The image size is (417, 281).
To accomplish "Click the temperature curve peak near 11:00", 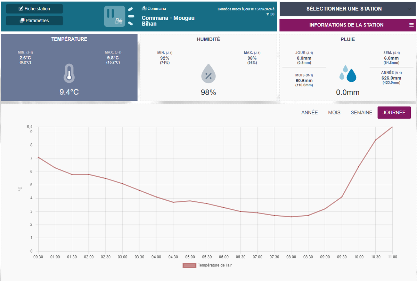I will 392,127.
